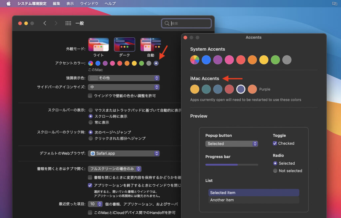
Task: Select the purple System Accents color swatch
Action: point(218,59)
